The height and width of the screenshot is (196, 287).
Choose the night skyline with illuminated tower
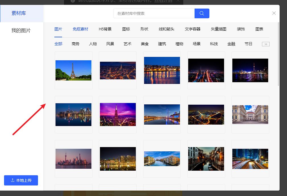(x=250, y=70)
